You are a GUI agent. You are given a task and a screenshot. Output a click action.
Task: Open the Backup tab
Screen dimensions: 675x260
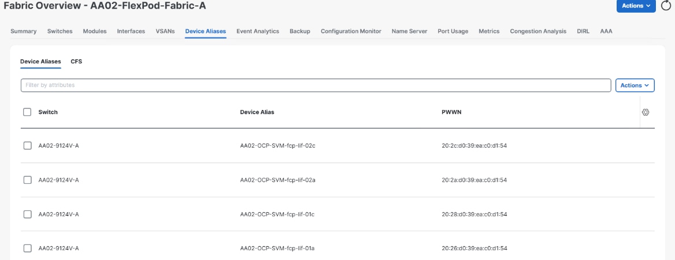pos(300,31)
